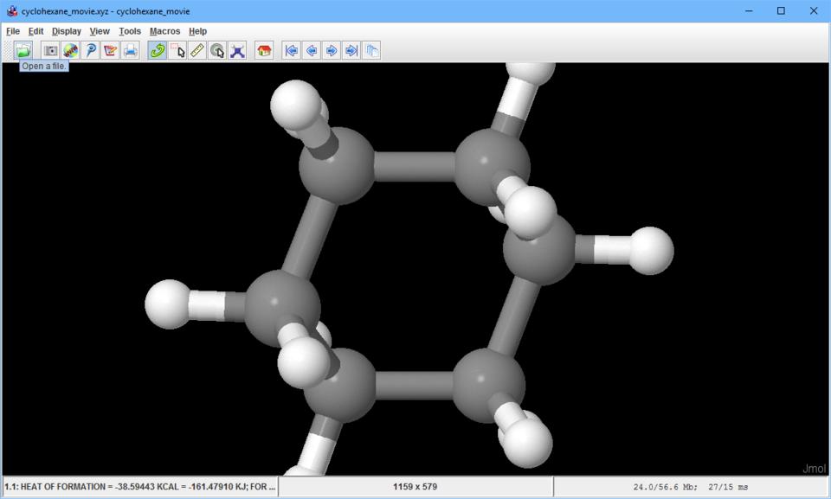The image size is (831, 499).
Task: Open the script editor toolbar icon
Action: click(x=110, y=51)
